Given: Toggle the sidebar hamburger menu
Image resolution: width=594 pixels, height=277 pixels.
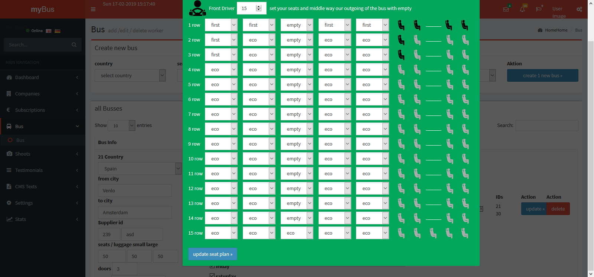Looking at the screenshot, I should coord(93,9).
